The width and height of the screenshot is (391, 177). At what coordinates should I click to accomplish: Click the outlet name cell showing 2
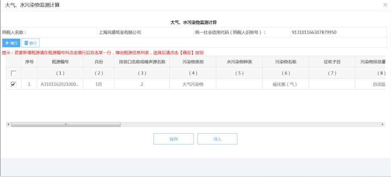142,84
